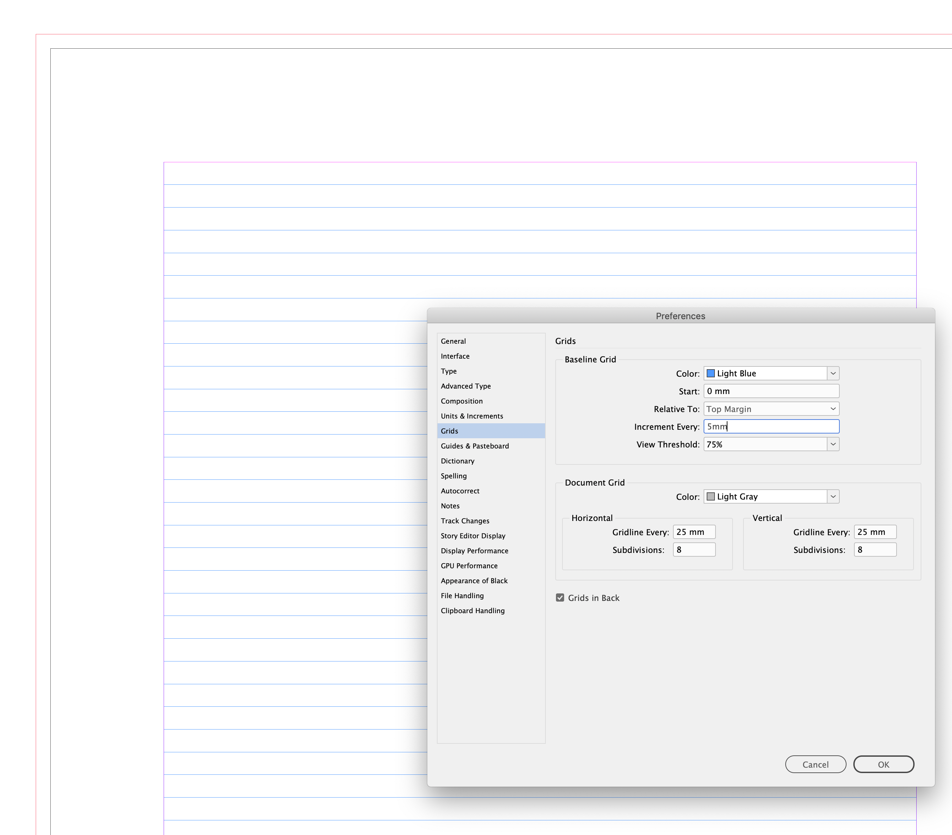Image resolution: width=952 pixels, height=835 pixels.
Task: Navigate to File Handling preferences
Action: [462, 595]
